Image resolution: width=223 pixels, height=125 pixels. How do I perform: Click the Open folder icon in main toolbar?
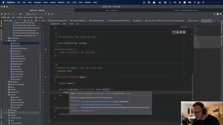click(x=2, y=14)
